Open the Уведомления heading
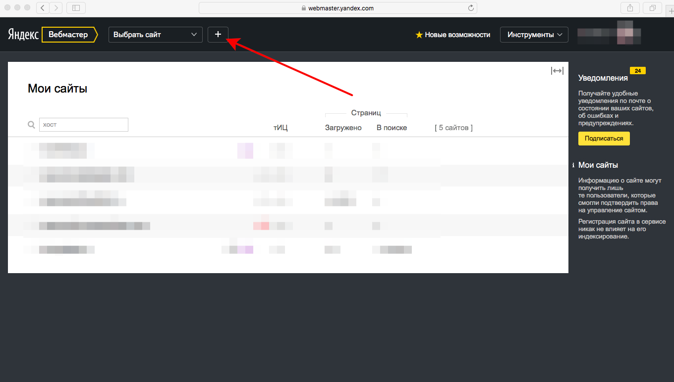Viewport: 674px width, 382px height. click(x=603, y=78)
